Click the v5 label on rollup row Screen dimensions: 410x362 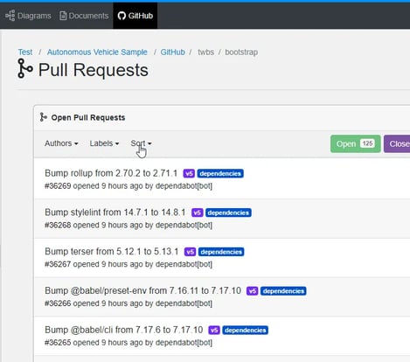(189, 173)
